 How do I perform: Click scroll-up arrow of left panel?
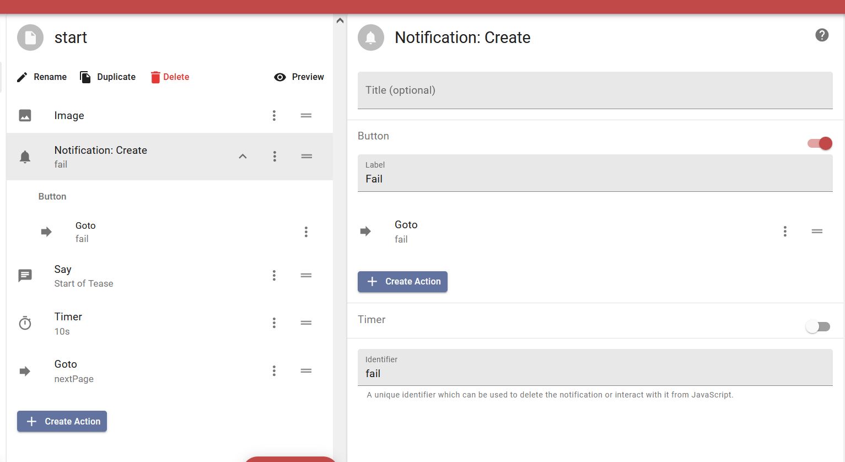tap(340, 20)
